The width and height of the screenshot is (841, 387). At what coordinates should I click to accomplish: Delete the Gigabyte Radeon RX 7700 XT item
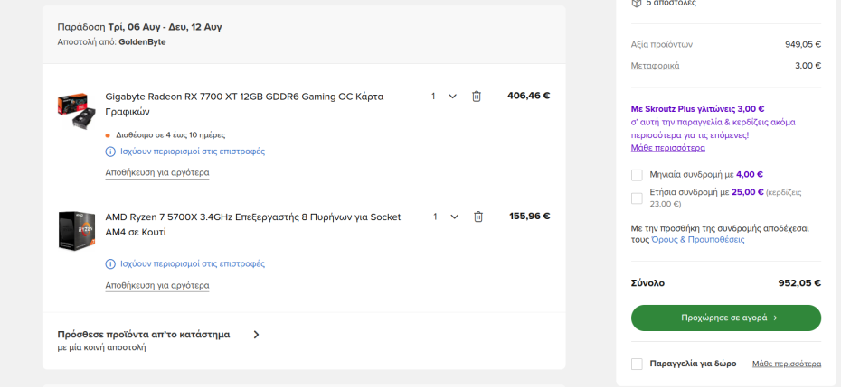477,97
